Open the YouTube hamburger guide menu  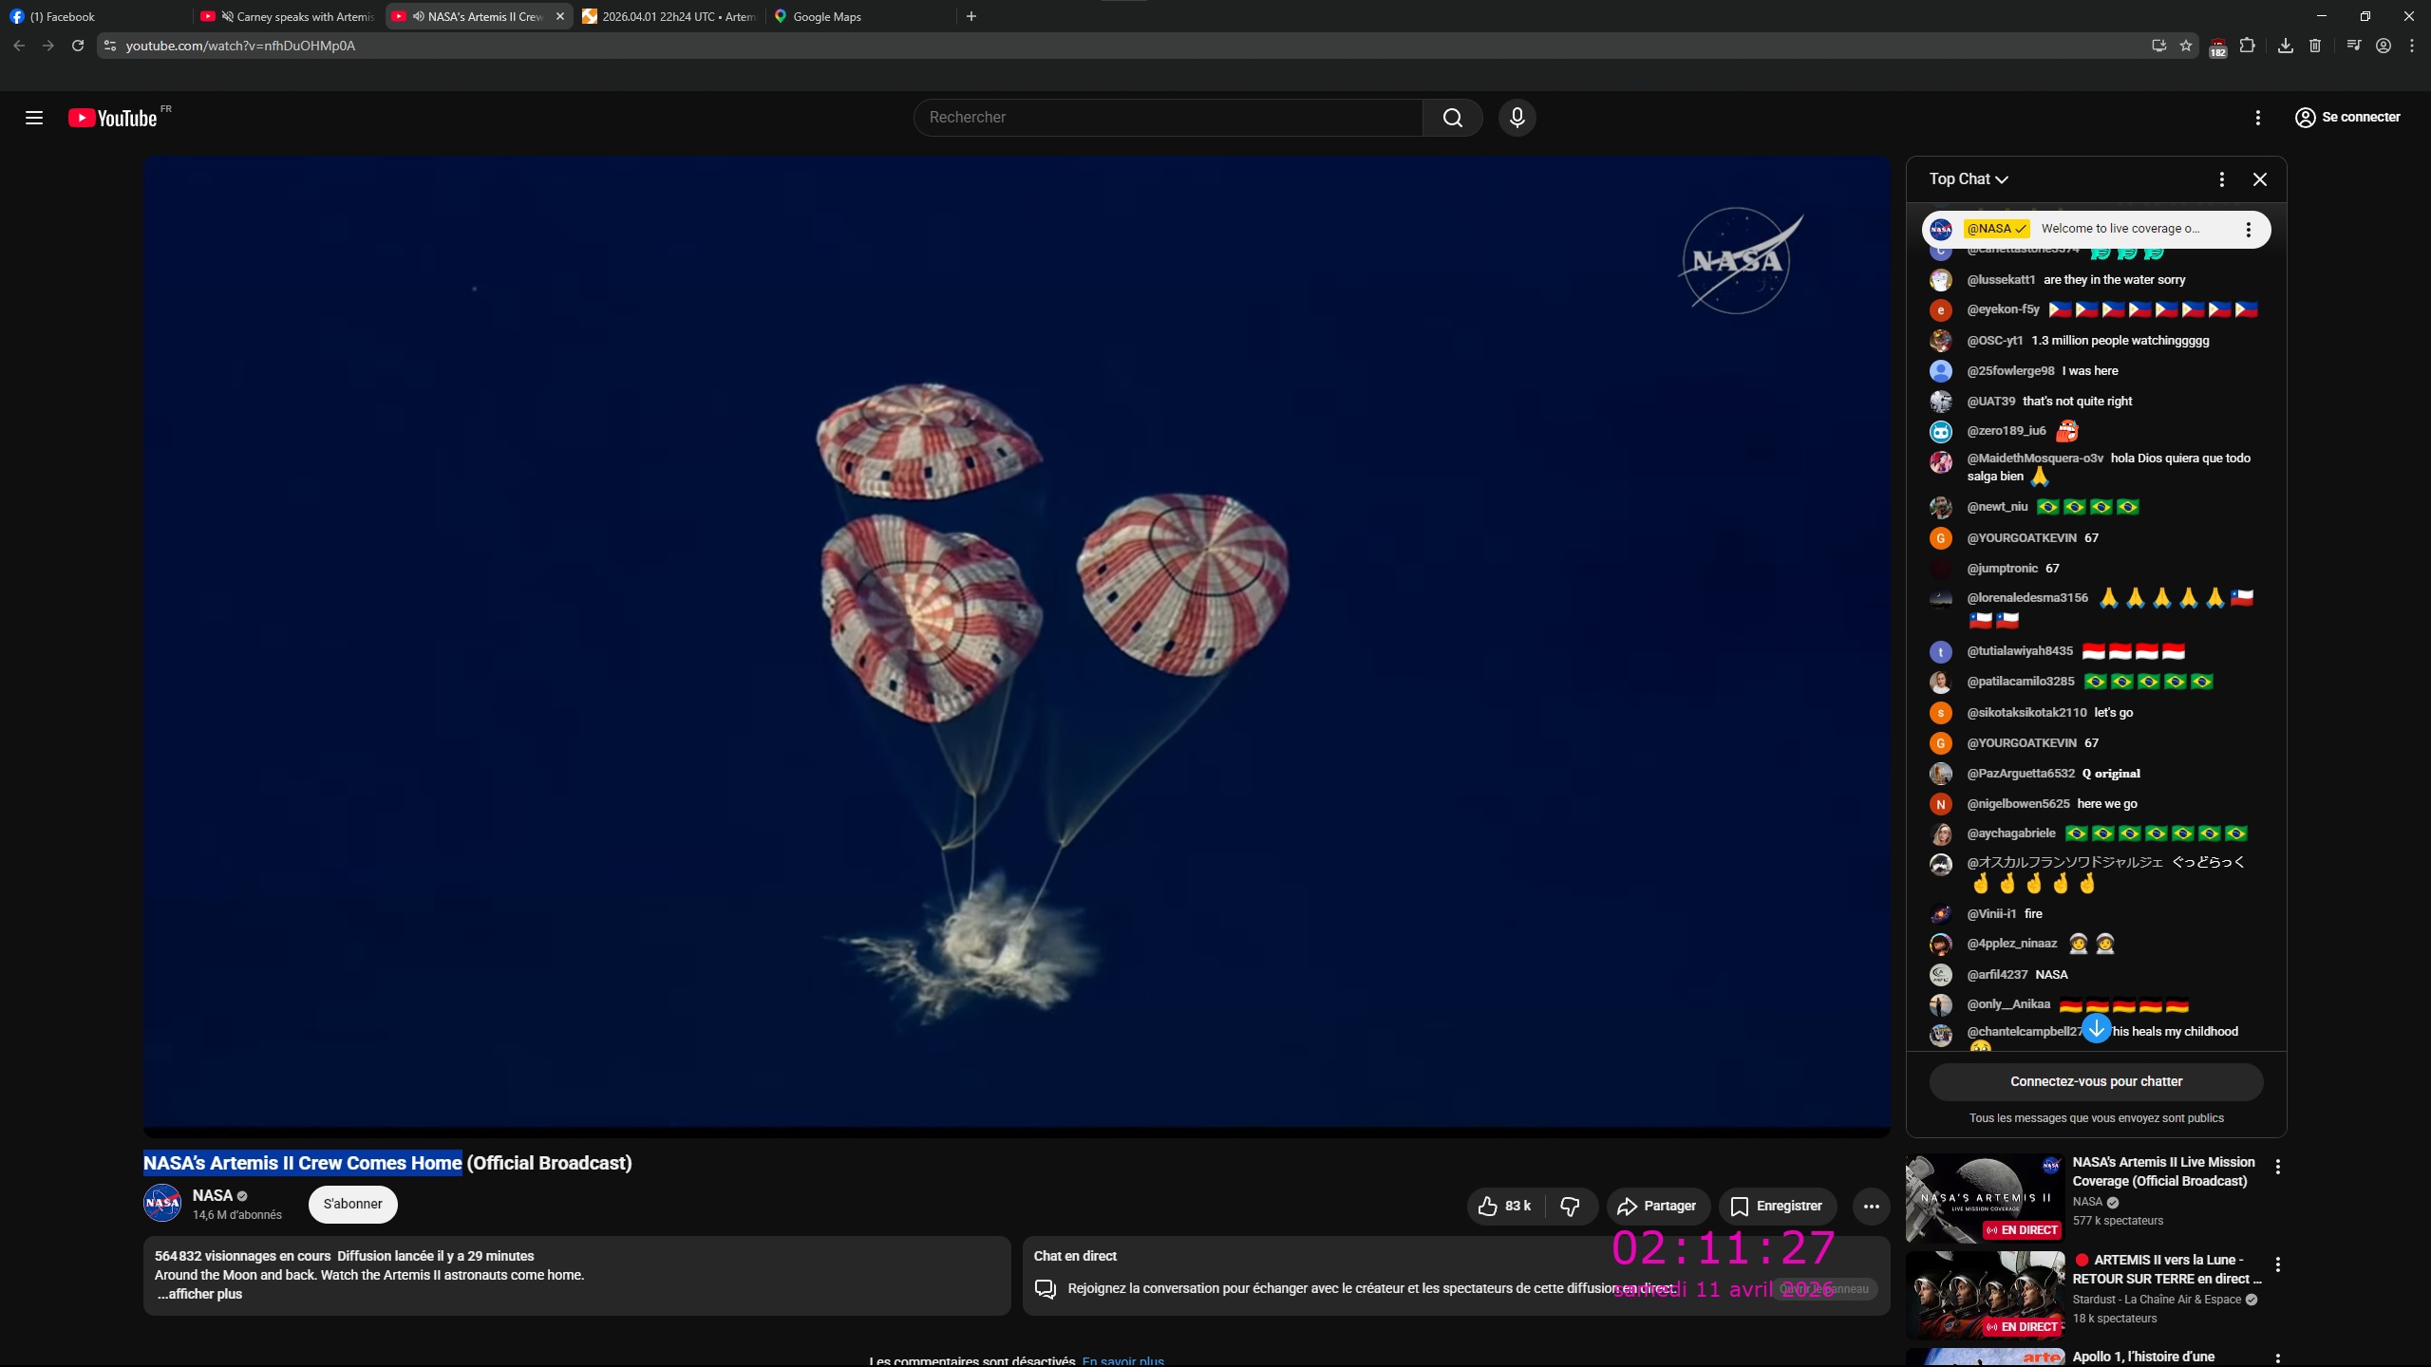coord(34,118)
